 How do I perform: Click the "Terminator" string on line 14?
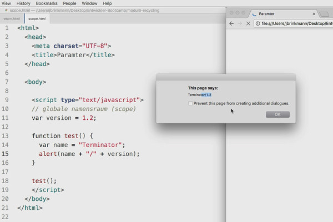[x=100, y=145]
